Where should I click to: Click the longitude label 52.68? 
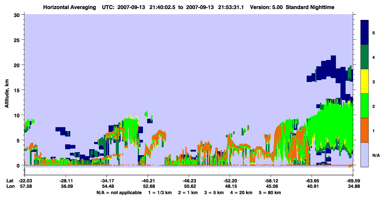(x=149, y=186)
